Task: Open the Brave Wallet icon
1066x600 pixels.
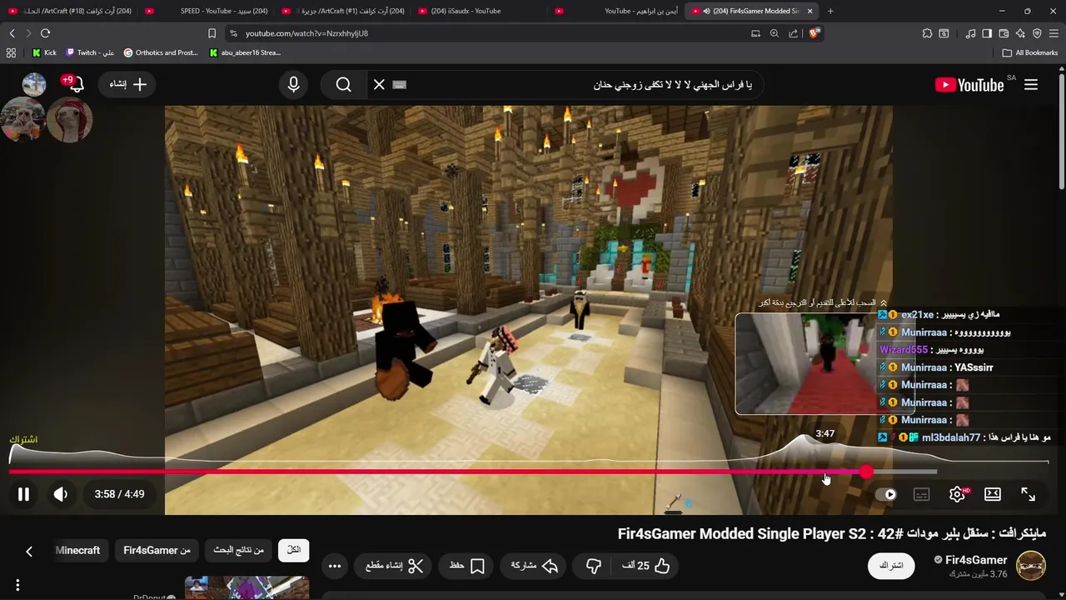Action: 1004,33
